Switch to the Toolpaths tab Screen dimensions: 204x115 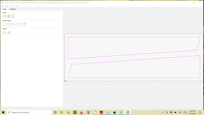13,9
